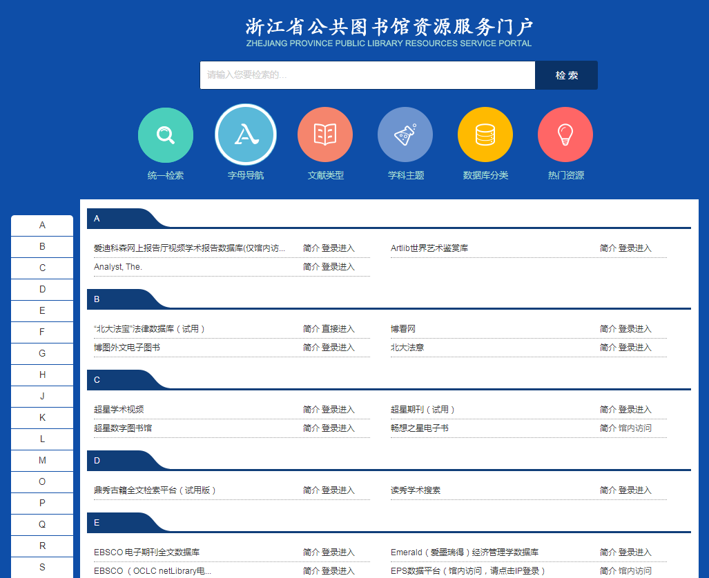This screenshot has height=578, width=709.
Task: Click 登录进入 for 超星学术视频
Action: pyautogui.click(x=338, y=410)
